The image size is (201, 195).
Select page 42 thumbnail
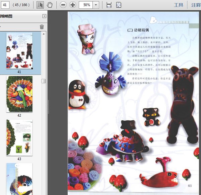tap(19, 94)
